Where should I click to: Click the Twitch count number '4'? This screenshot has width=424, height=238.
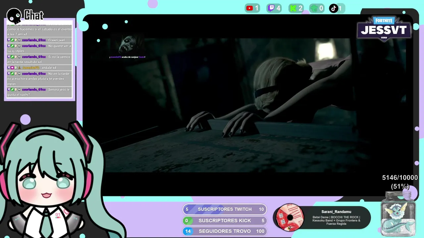[279, 8]
